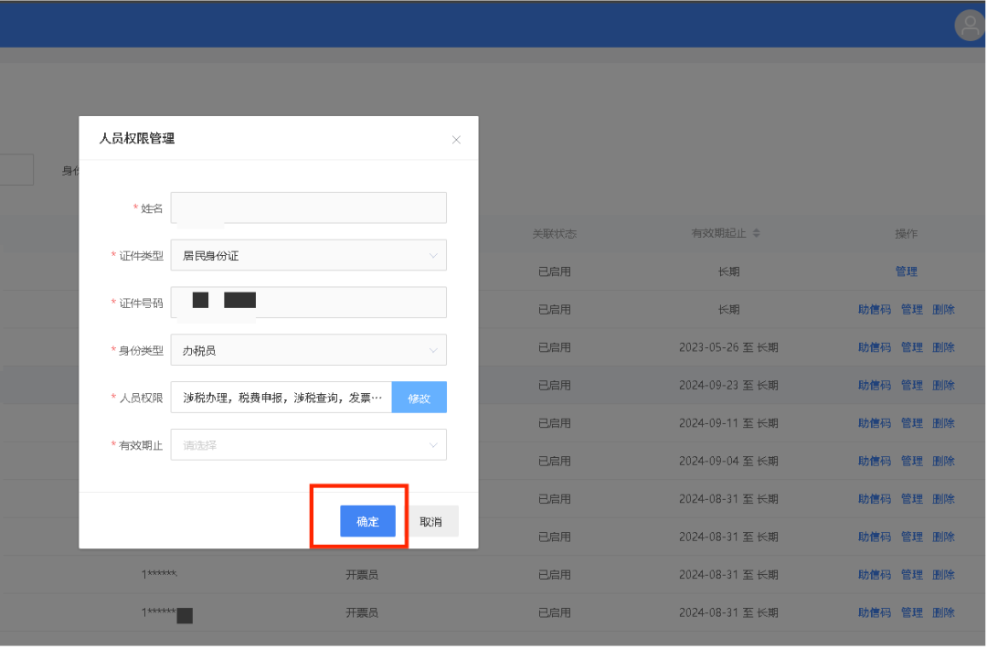Viewport: 987px width, 649px height.
Task: Click 删除 in 2024-09-11 row
Action: pos(943,423)
